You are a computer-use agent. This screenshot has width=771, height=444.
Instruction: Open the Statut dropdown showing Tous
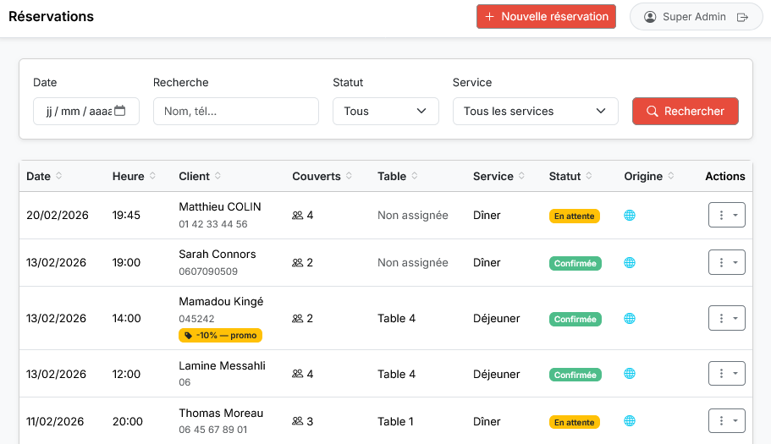tap(385, 111)
